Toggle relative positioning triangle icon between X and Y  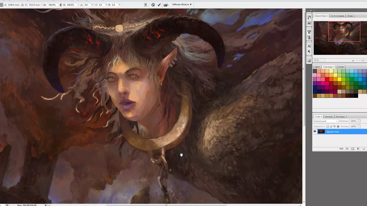point(22,5)
